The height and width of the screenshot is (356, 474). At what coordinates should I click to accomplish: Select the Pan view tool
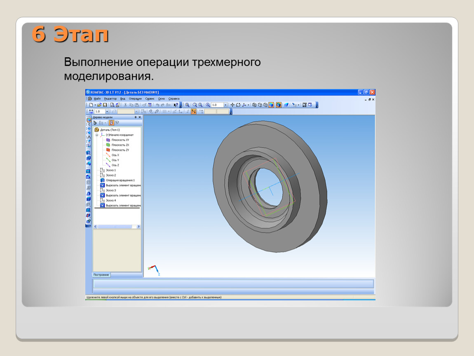point(232,105)
